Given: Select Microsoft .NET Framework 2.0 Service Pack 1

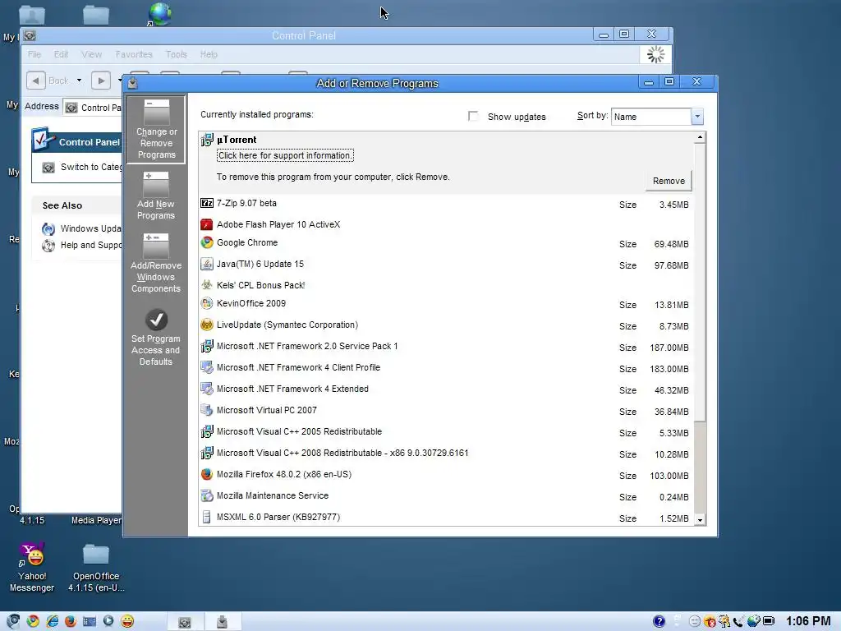Looking at the screenshot, I should (447, 347).
